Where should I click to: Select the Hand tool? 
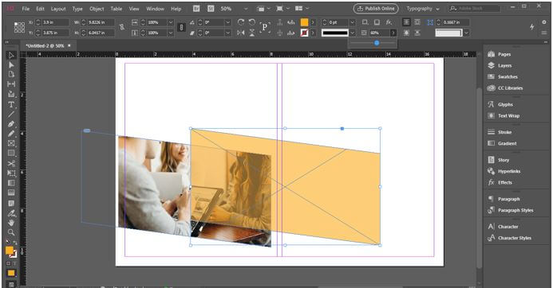coord(11,223)
